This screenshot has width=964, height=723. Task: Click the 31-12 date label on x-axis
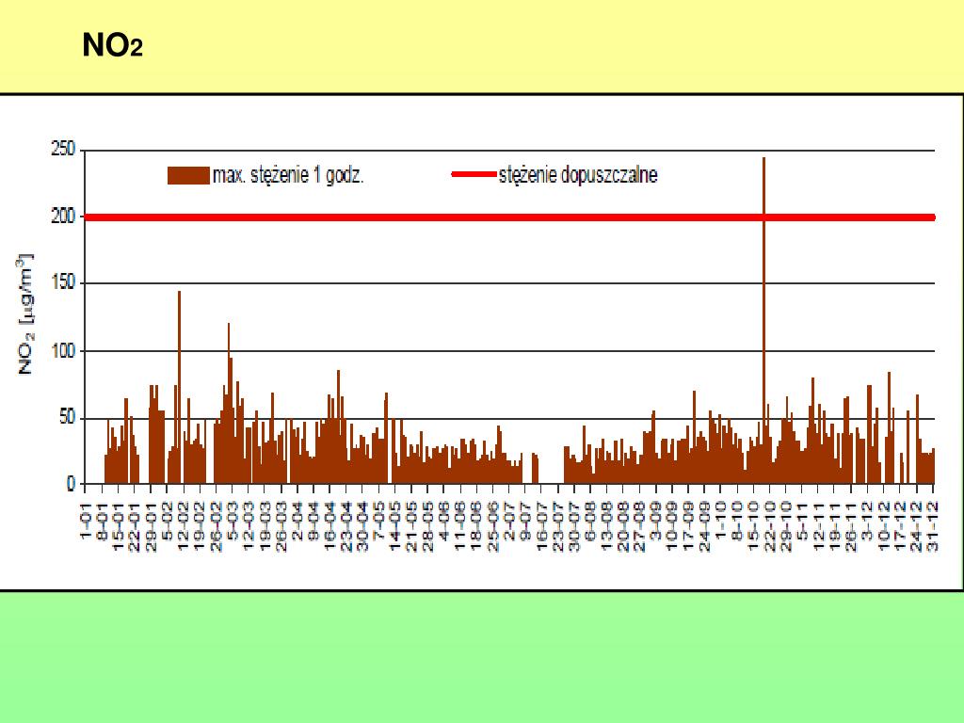pyautogui.click(x=932, y=521)
